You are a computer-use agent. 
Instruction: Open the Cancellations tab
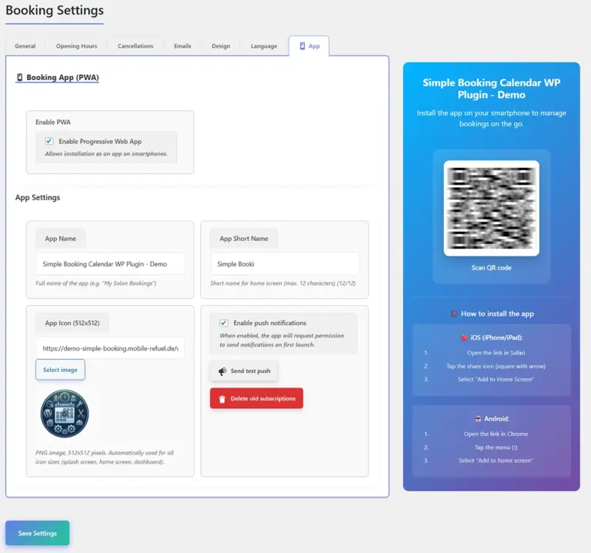[135, 46]
